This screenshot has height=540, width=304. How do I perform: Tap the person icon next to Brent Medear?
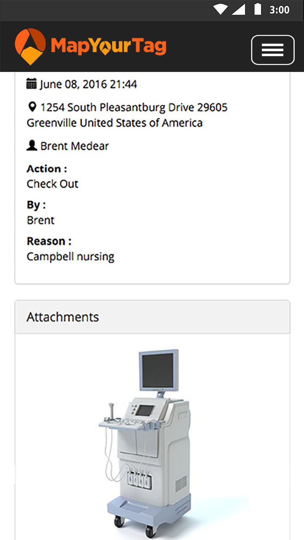click(x=32, y=146)
